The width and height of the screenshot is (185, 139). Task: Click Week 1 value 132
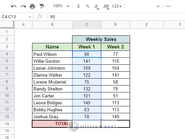tap(87, 89)
